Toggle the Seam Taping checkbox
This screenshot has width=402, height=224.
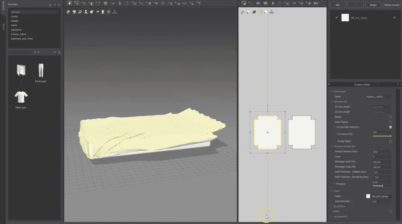pos(390,122)
